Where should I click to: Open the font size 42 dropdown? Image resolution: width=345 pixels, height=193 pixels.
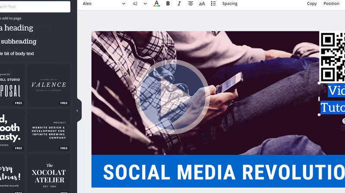[x=140, y=3]
